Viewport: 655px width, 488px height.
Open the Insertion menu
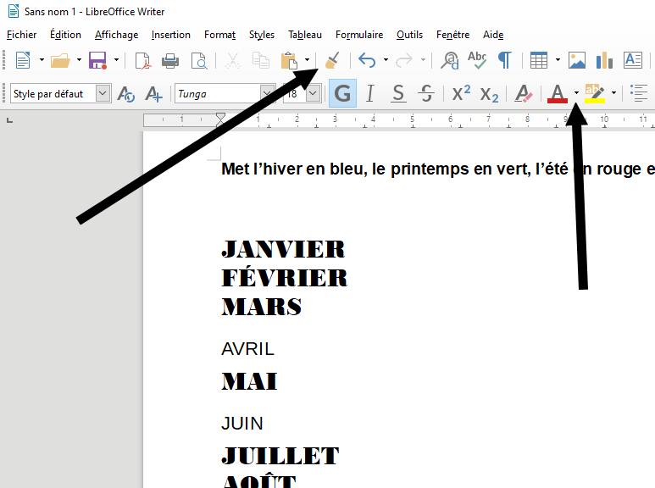171,35
